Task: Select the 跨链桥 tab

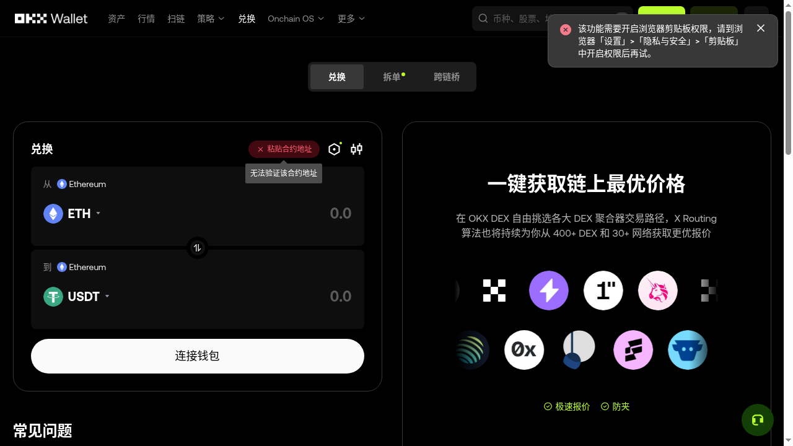Action: pyautogui.click(x=447, y=77)
